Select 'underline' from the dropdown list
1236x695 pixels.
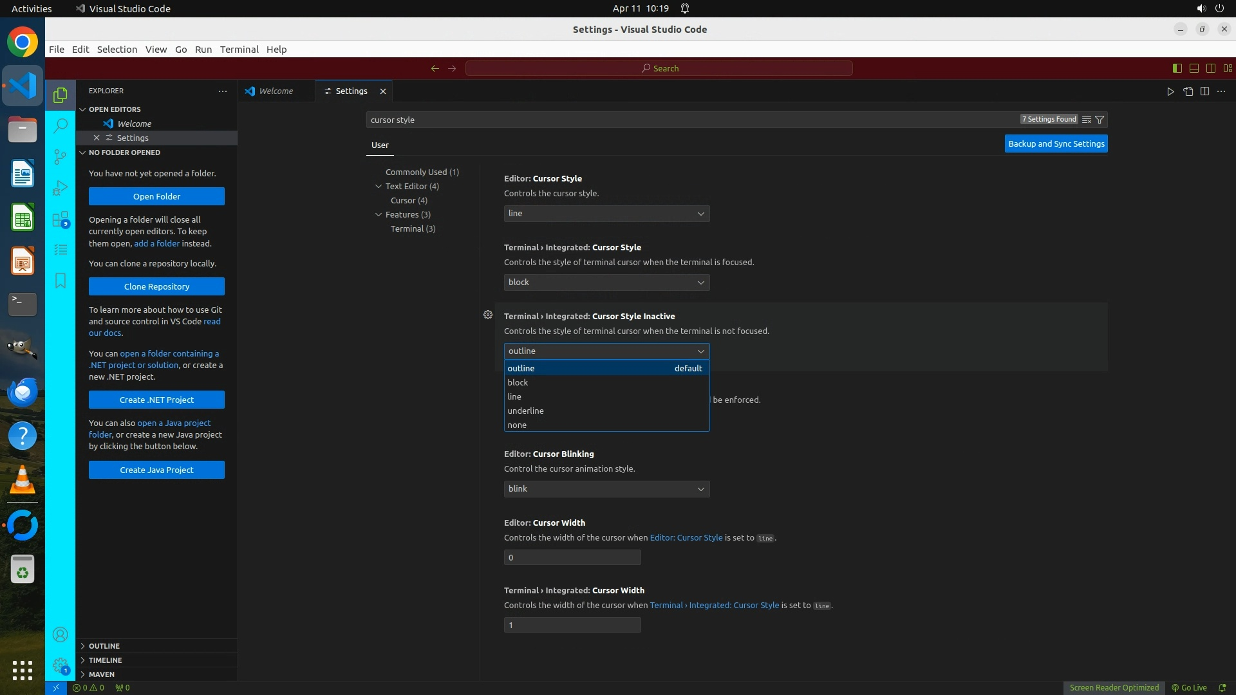click(525, 411)
